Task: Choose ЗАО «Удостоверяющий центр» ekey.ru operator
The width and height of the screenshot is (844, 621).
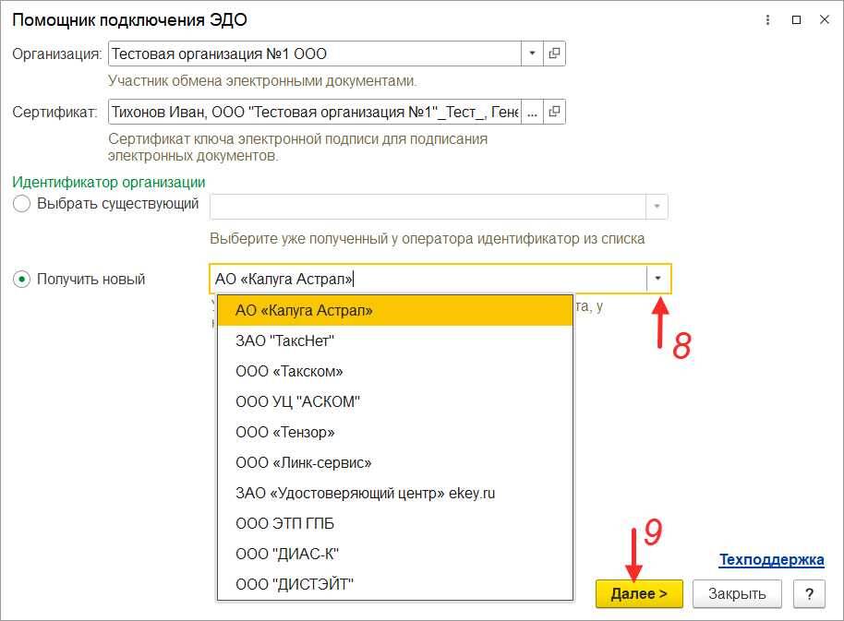Action: click(395, 493)
